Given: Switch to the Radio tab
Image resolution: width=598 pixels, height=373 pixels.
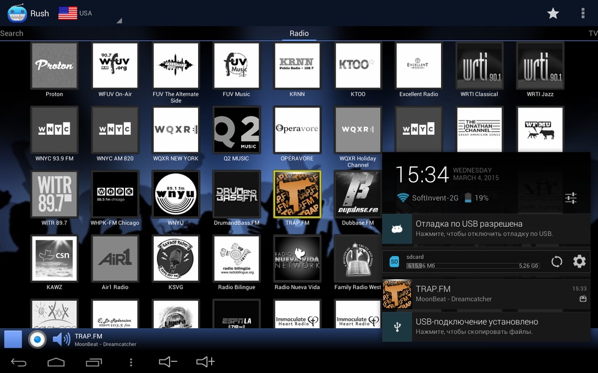Looking at the screenshot, I should 299,33.
